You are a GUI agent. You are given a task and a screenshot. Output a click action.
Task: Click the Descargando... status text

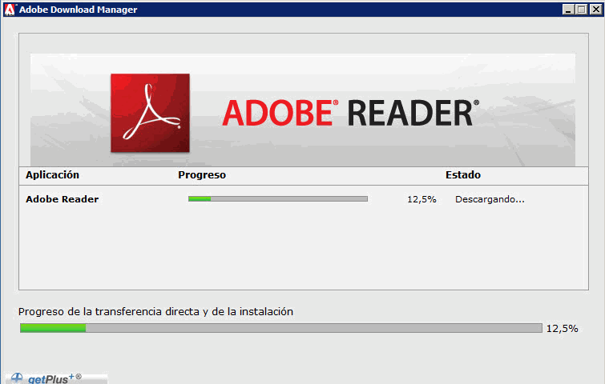pyautogui.click(x=490, y=199)
